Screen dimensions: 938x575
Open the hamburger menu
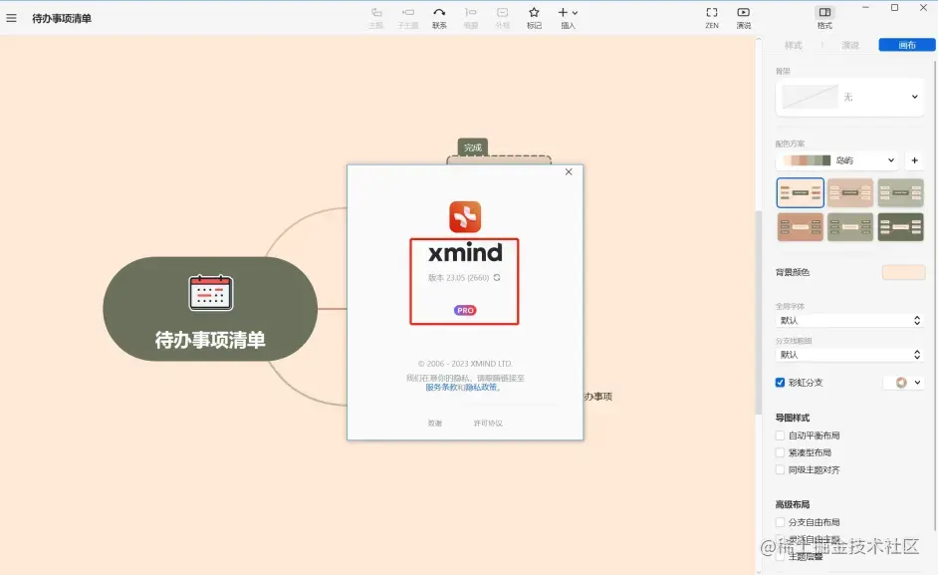11,18
